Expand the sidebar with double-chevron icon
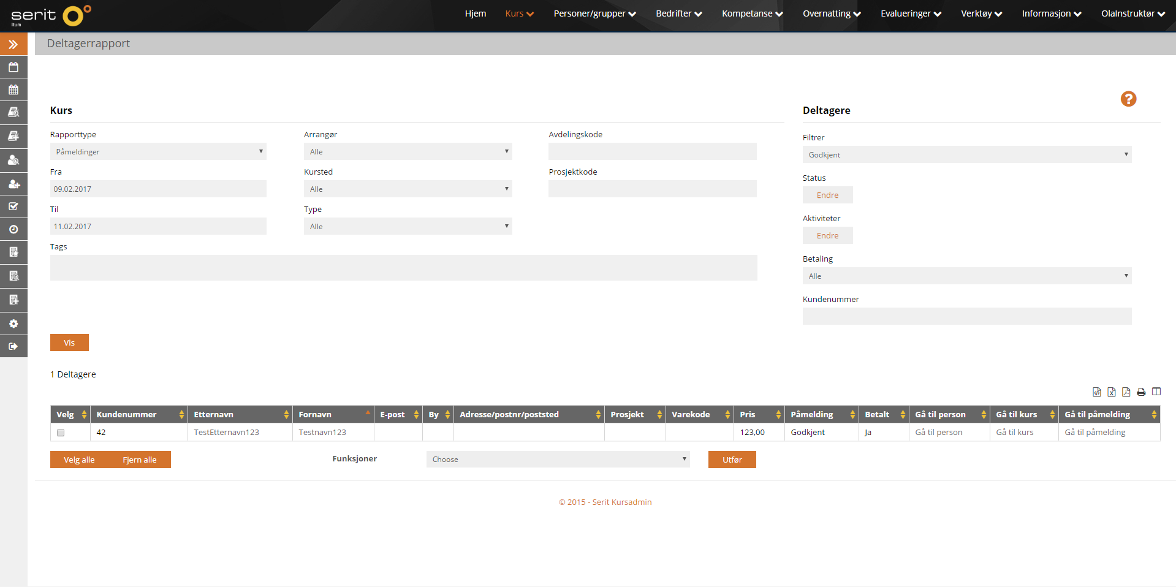1176x587 pixels. (13, 44)
